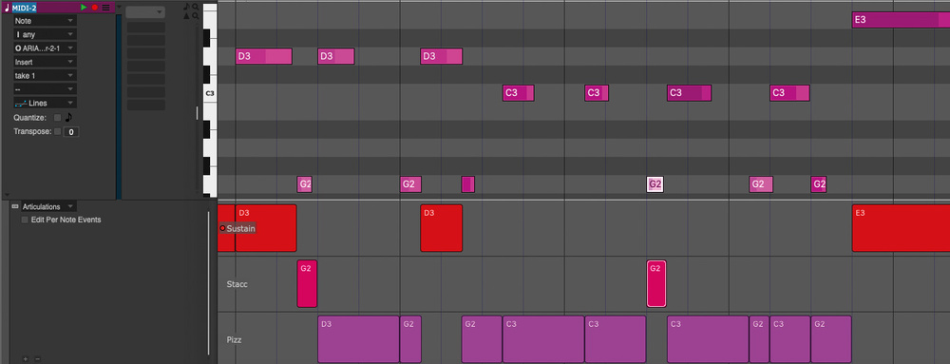Click the minus icon below the Articulations list
The width and height of the screenshot is (950, 364).
click(37, 358)
